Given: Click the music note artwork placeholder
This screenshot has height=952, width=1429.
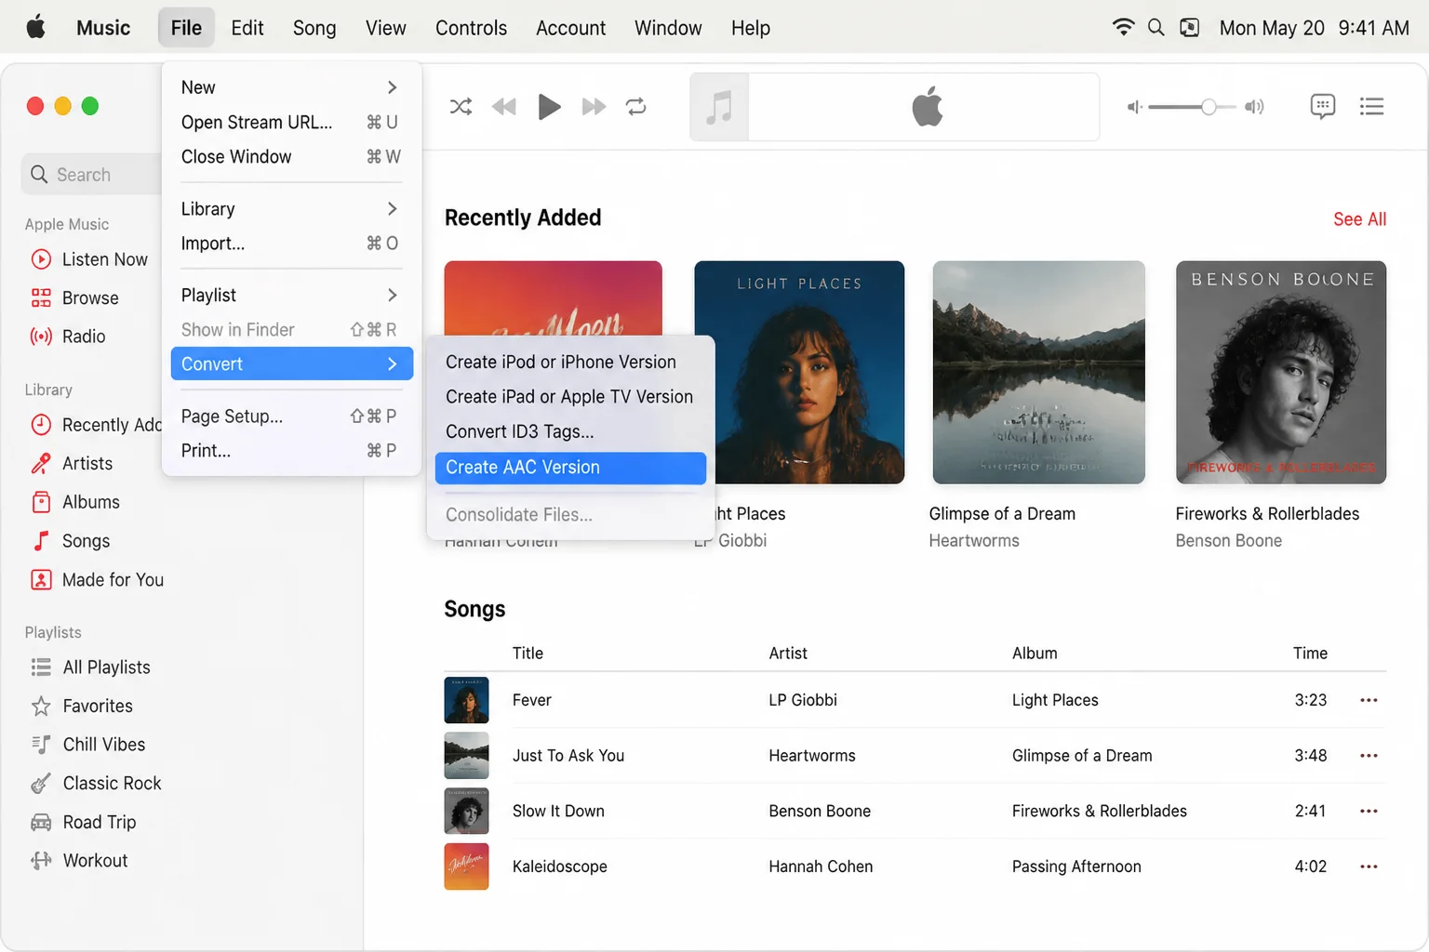Looking at the screenshot, I should pos(719,107).
